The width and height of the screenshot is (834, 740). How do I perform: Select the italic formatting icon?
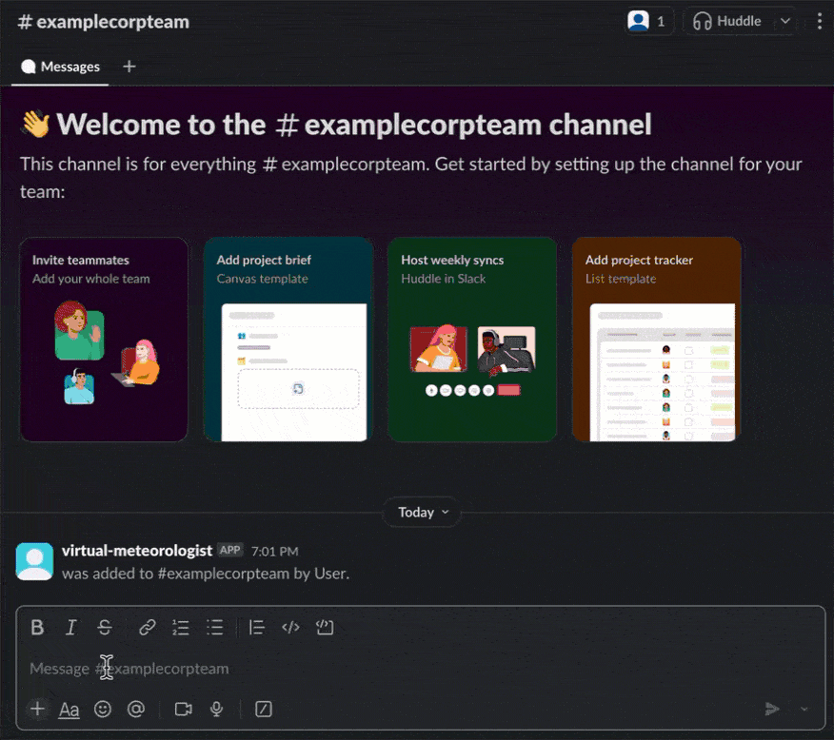(70, 627)
